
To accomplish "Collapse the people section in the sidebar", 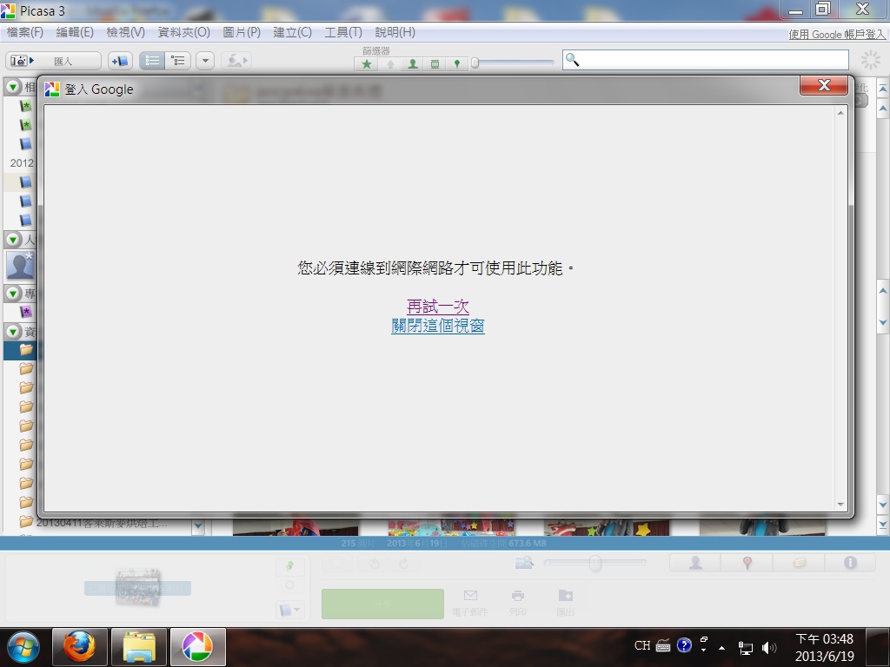I will pyautogui.click(x=13, y=240).
